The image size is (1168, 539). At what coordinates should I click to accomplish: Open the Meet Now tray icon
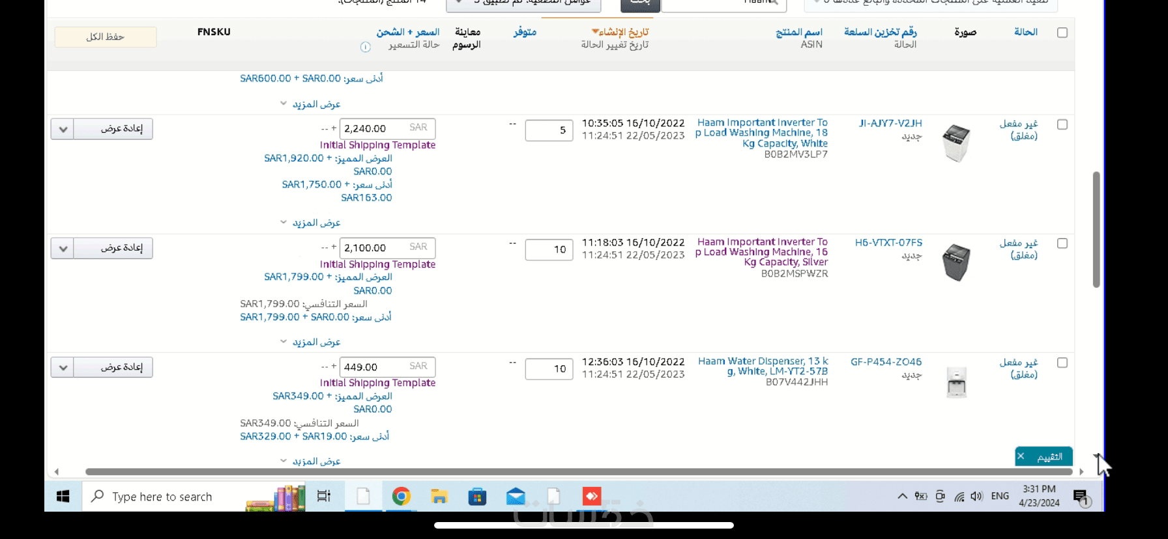point(940,496)
